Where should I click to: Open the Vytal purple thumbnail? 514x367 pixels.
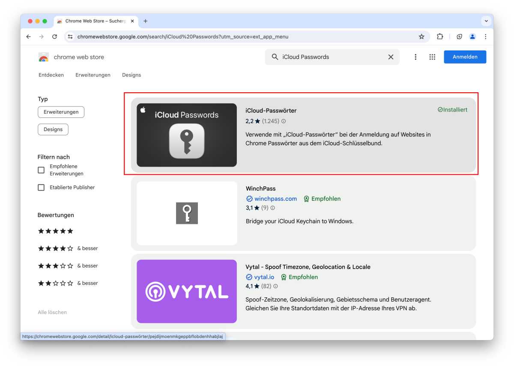(x=187, y=291)
